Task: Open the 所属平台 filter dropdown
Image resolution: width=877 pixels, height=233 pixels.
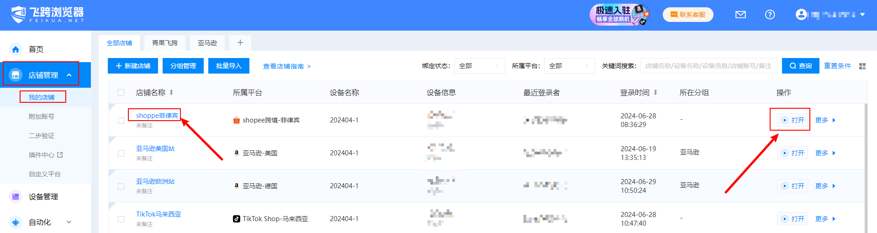Action: [569, 66]
